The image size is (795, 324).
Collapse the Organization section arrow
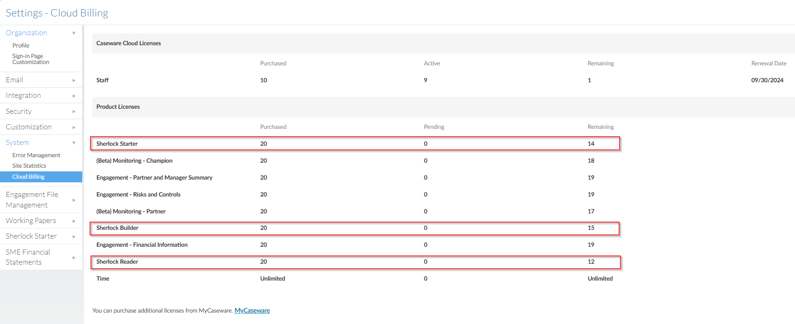74,33
